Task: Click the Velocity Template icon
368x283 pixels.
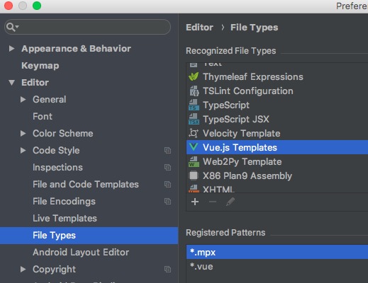Action: click(x=194, y=133)
